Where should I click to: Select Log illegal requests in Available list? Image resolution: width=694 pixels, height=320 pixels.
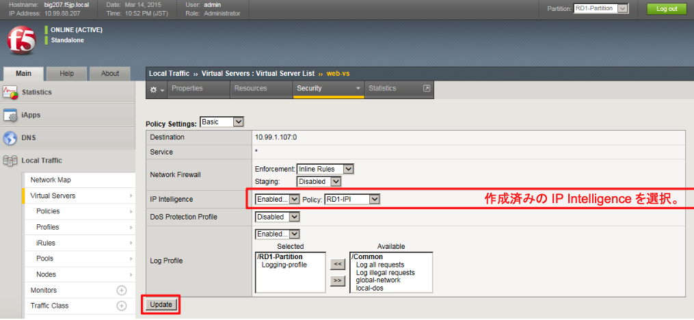tap(385, 273)
